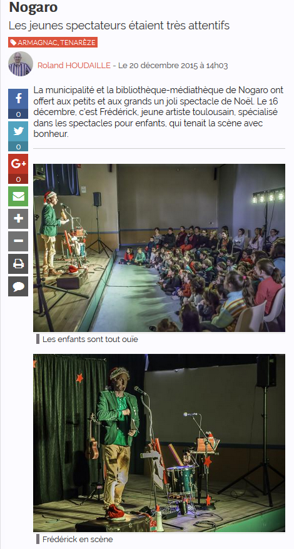Click the tag icon in the red label
The height and width of the screenshot is (549, 294).
click(x=13, y=43)
